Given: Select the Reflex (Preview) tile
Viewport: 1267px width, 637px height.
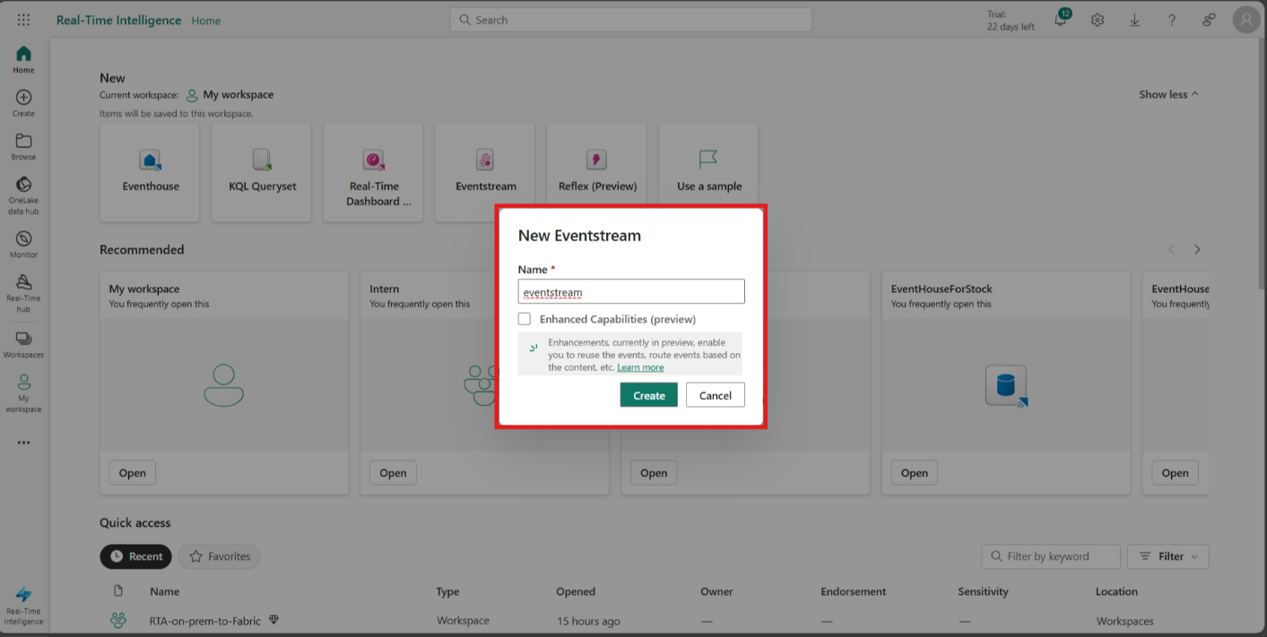Looking at the screenshot, I should (x=596, y=172).
